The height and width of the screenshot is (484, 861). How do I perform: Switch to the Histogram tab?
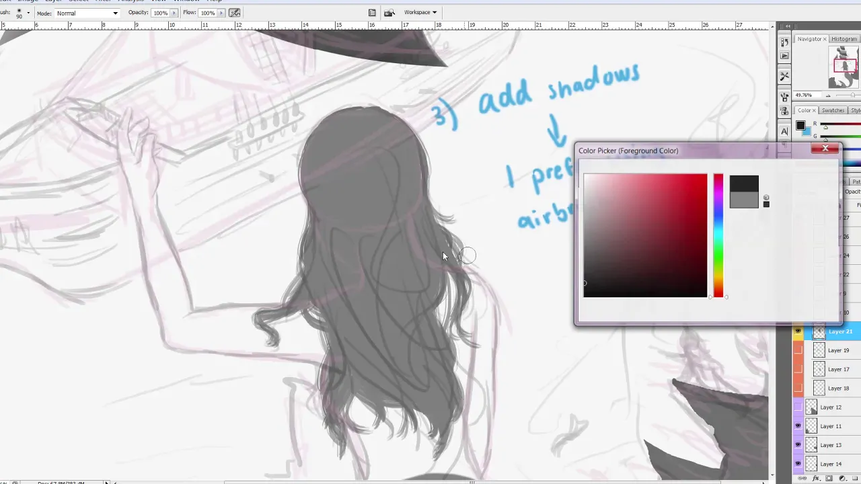click(x=844, y=39)
